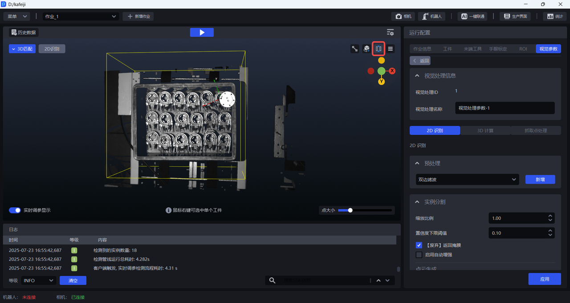570x303 pixels.
Task: Click the 应用 apply button
Action: (544, 279)
